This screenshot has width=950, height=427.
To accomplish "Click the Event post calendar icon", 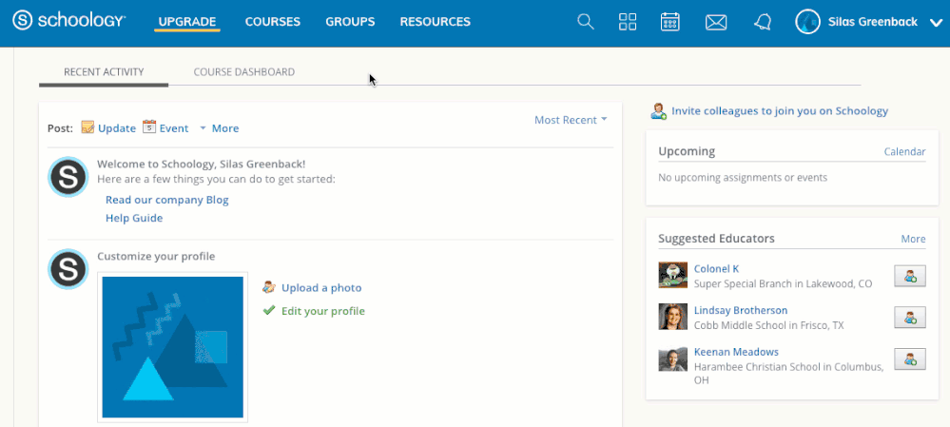I will point(149,126).
